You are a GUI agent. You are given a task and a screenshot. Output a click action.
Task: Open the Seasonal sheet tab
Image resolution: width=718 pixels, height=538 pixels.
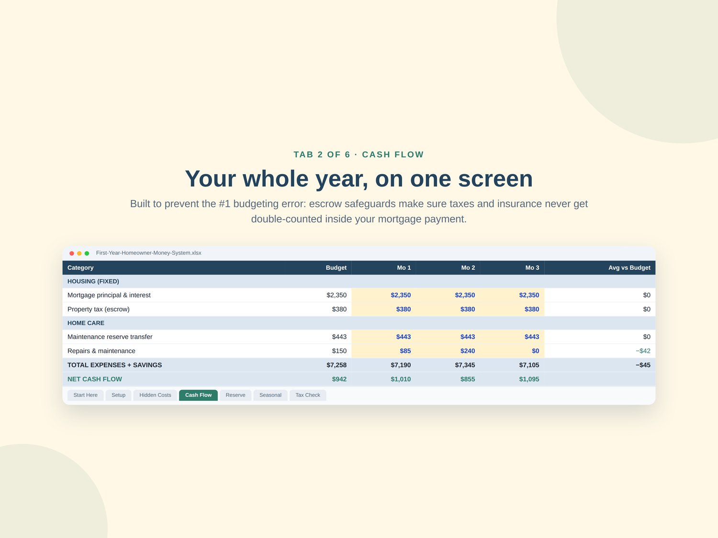pyautogui.click(x=270, y=395)
